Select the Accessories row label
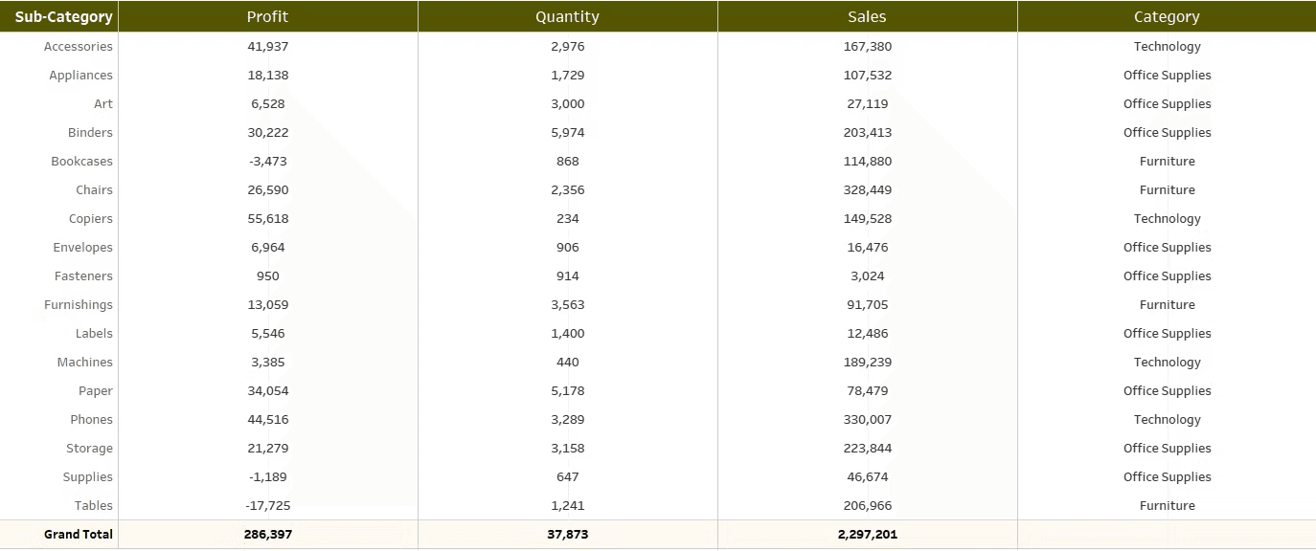Viewport: 1316px width, 551px height. point(79,46)
